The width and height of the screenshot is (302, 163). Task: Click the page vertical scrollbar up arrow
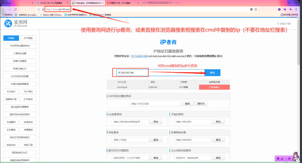(299, 18)
